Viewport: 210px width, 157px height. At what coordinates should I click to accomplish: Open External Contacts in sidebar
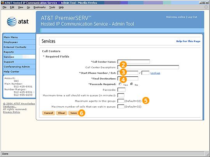pos(19,47)
